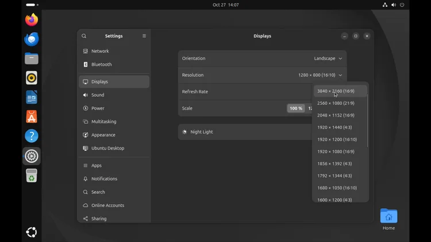Close the Settings window

pyautogui.click(x=367, y=36)
